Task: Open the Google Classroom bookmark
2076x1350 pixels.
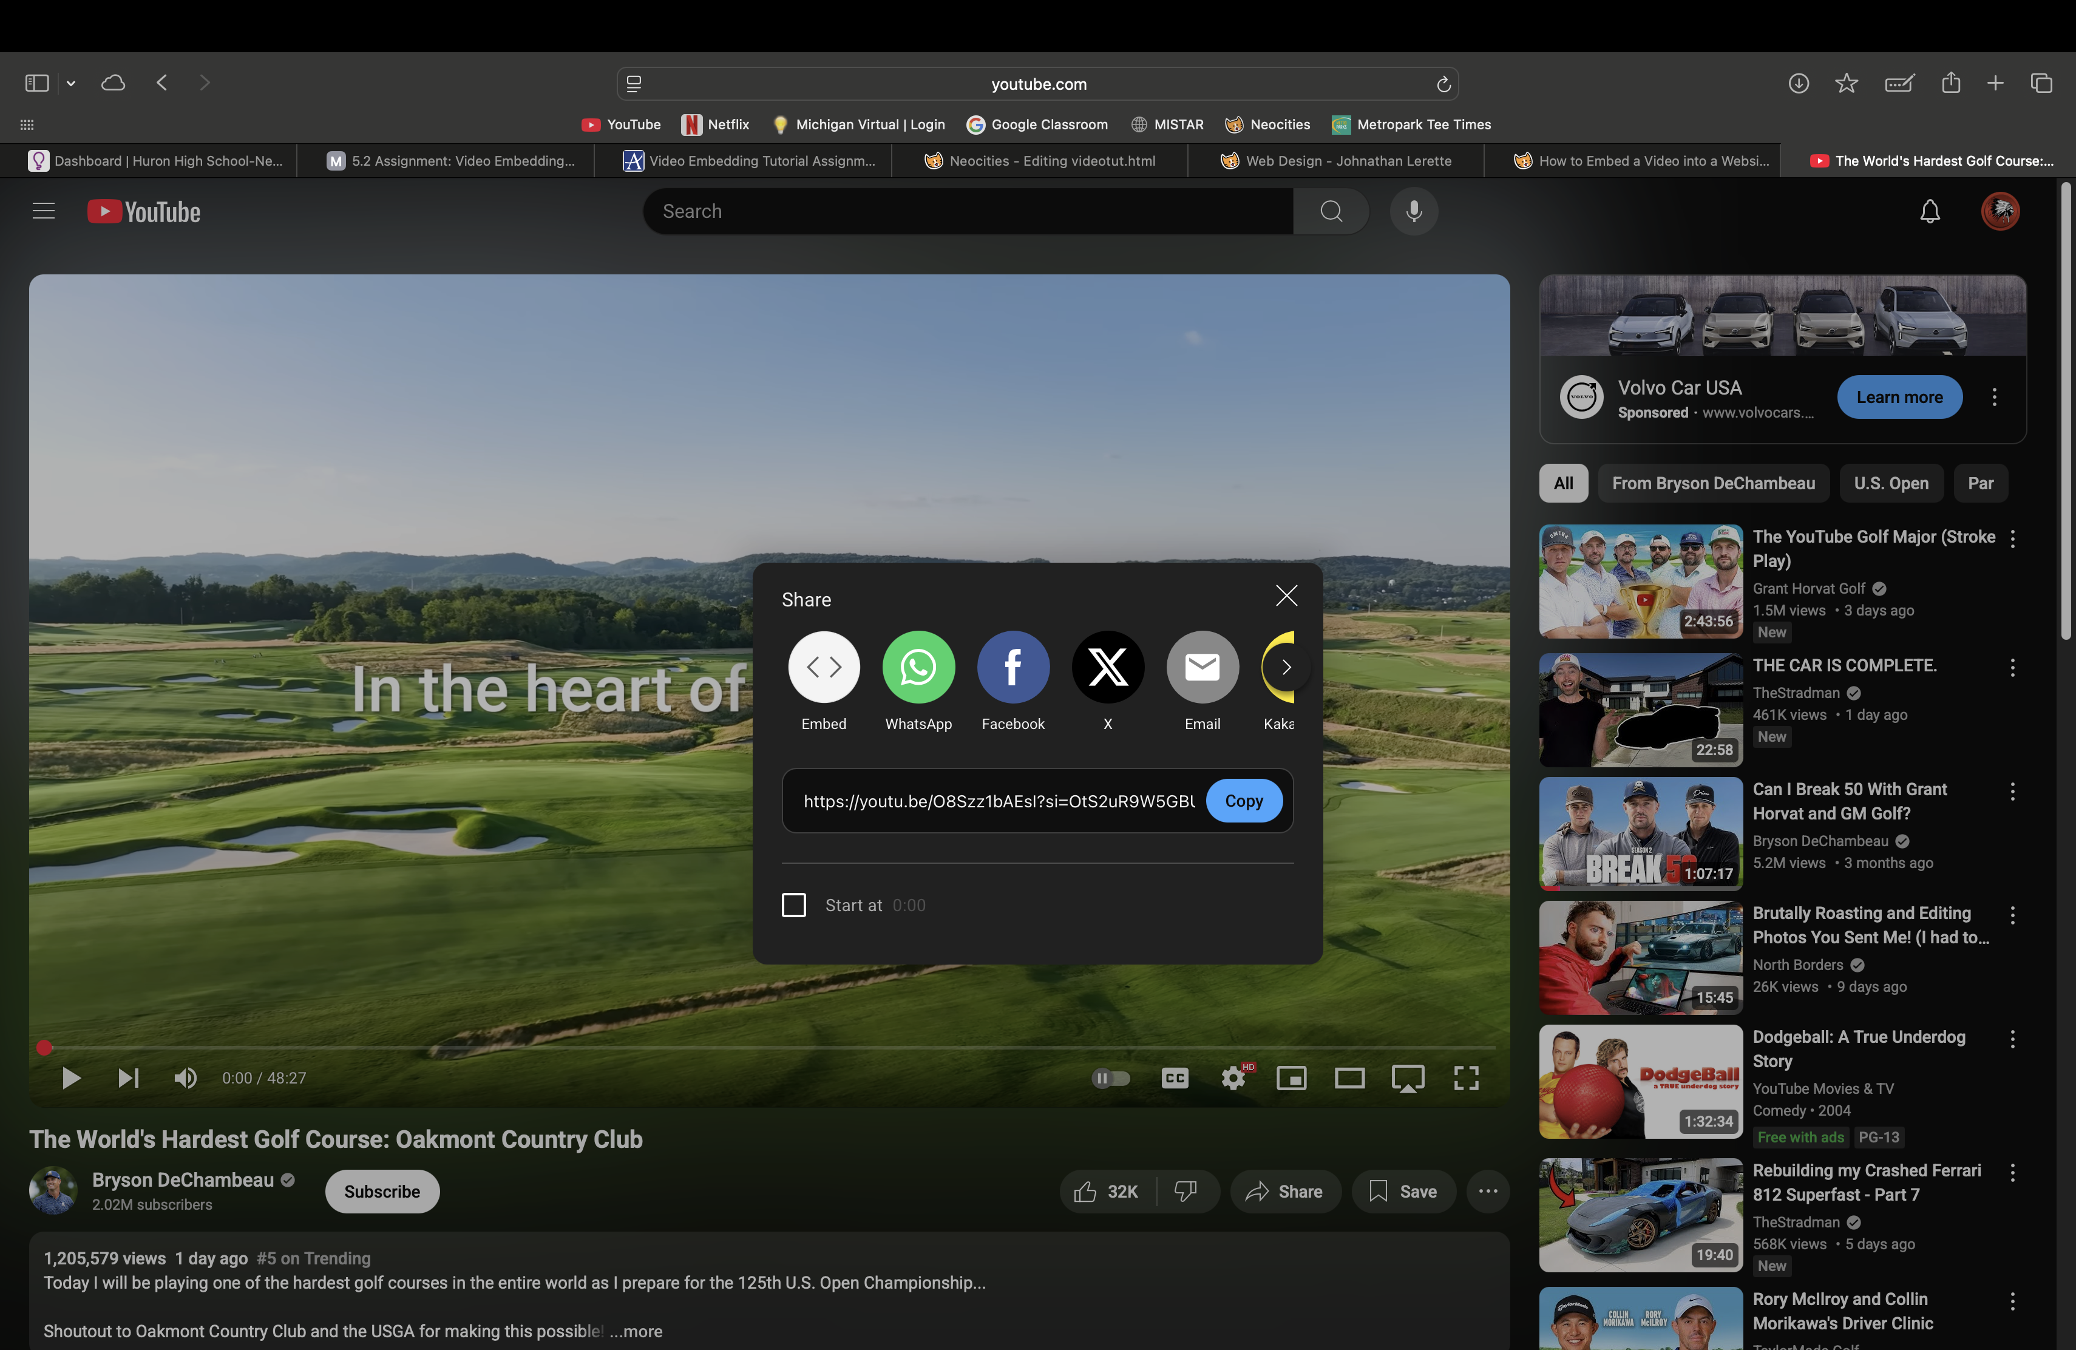Action: [x=1037, y=124]
